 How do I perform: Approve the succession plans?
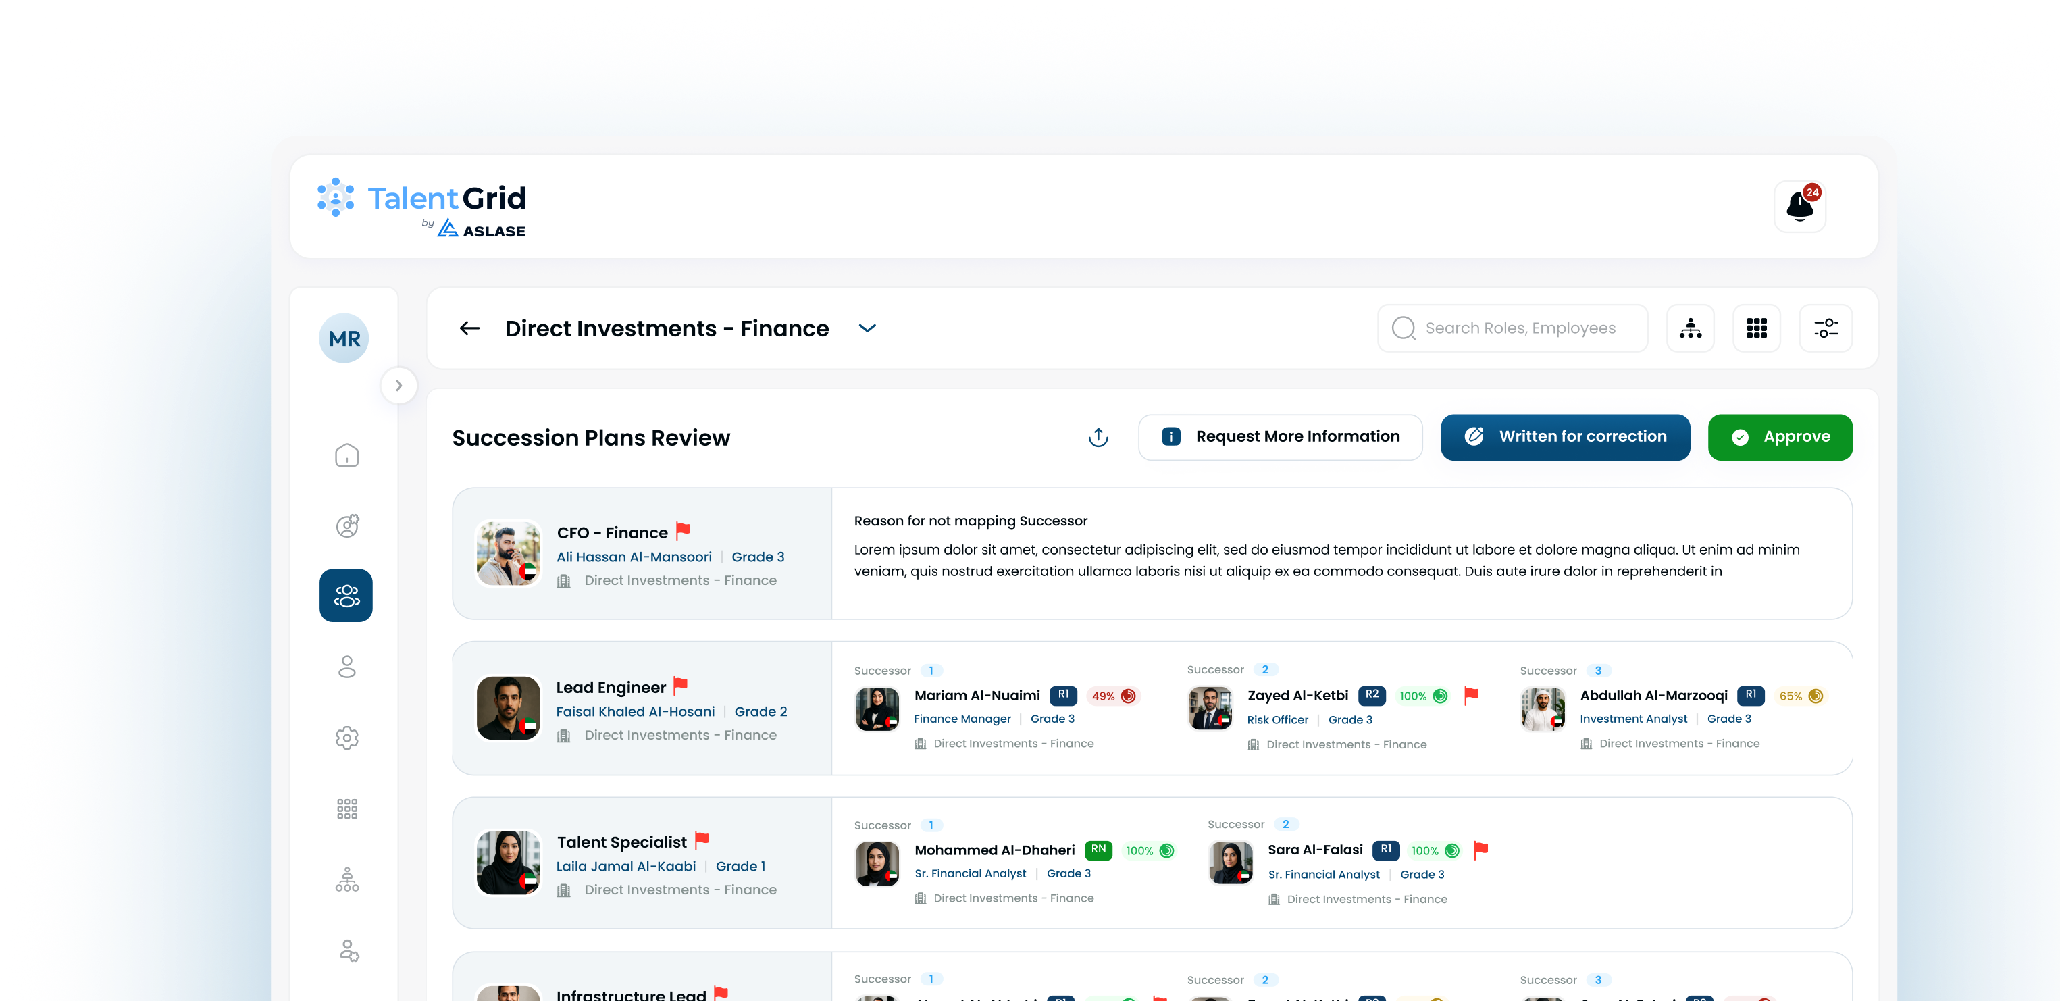point(1779,436)
